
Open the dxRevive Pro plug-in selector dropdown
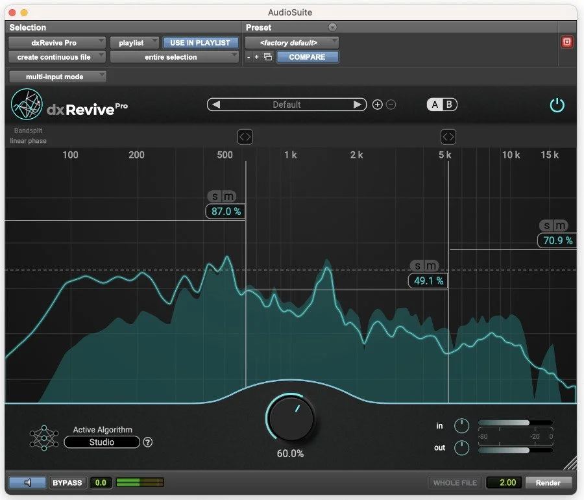click(57, 43)
